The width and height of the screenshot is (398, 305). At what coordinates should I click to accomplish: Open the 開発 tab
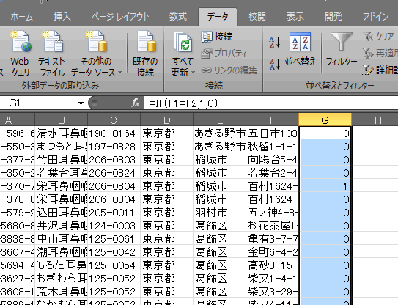[x=333, y=17]
